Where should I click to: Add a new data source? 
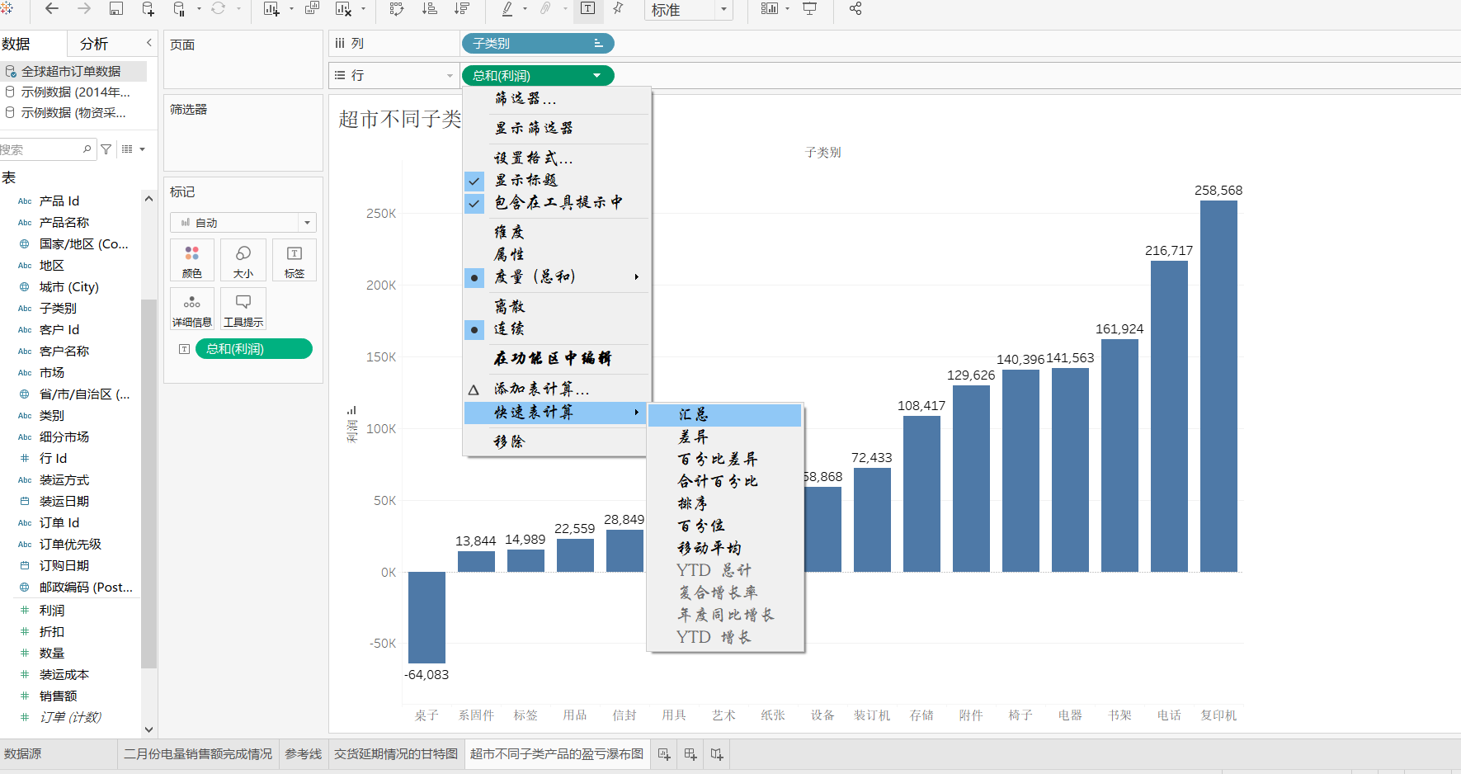[148, 8]
